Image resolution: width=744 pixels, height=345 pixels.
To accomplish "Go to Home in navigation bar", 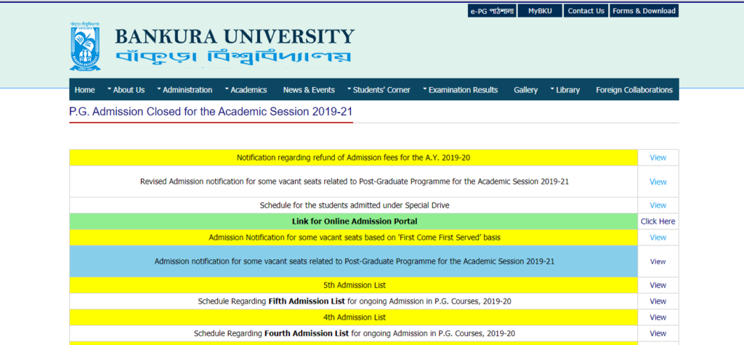I will [84, 89].
